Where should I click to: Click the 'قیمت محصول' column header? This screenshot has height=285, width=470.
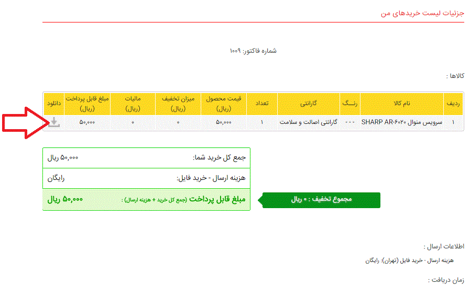[x=224, y=104]
